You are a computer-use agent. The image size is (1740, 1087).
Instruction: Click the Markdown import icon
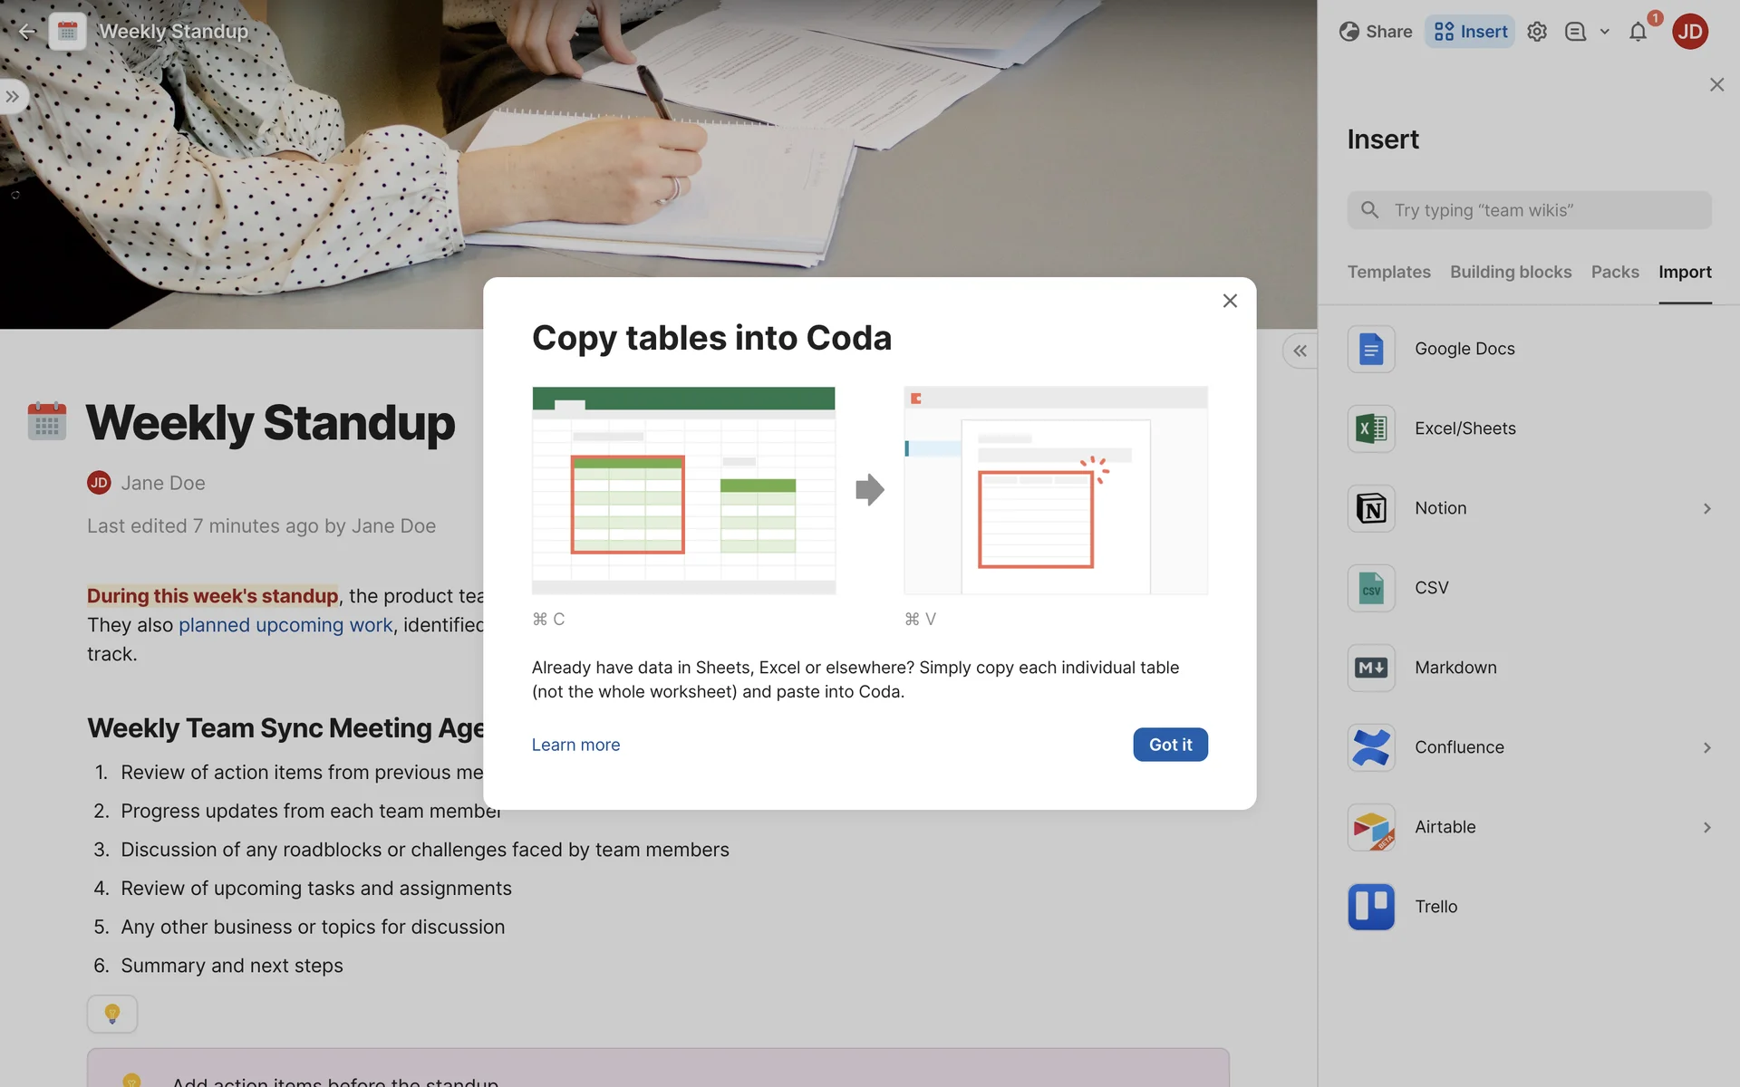coord(1370,668)
